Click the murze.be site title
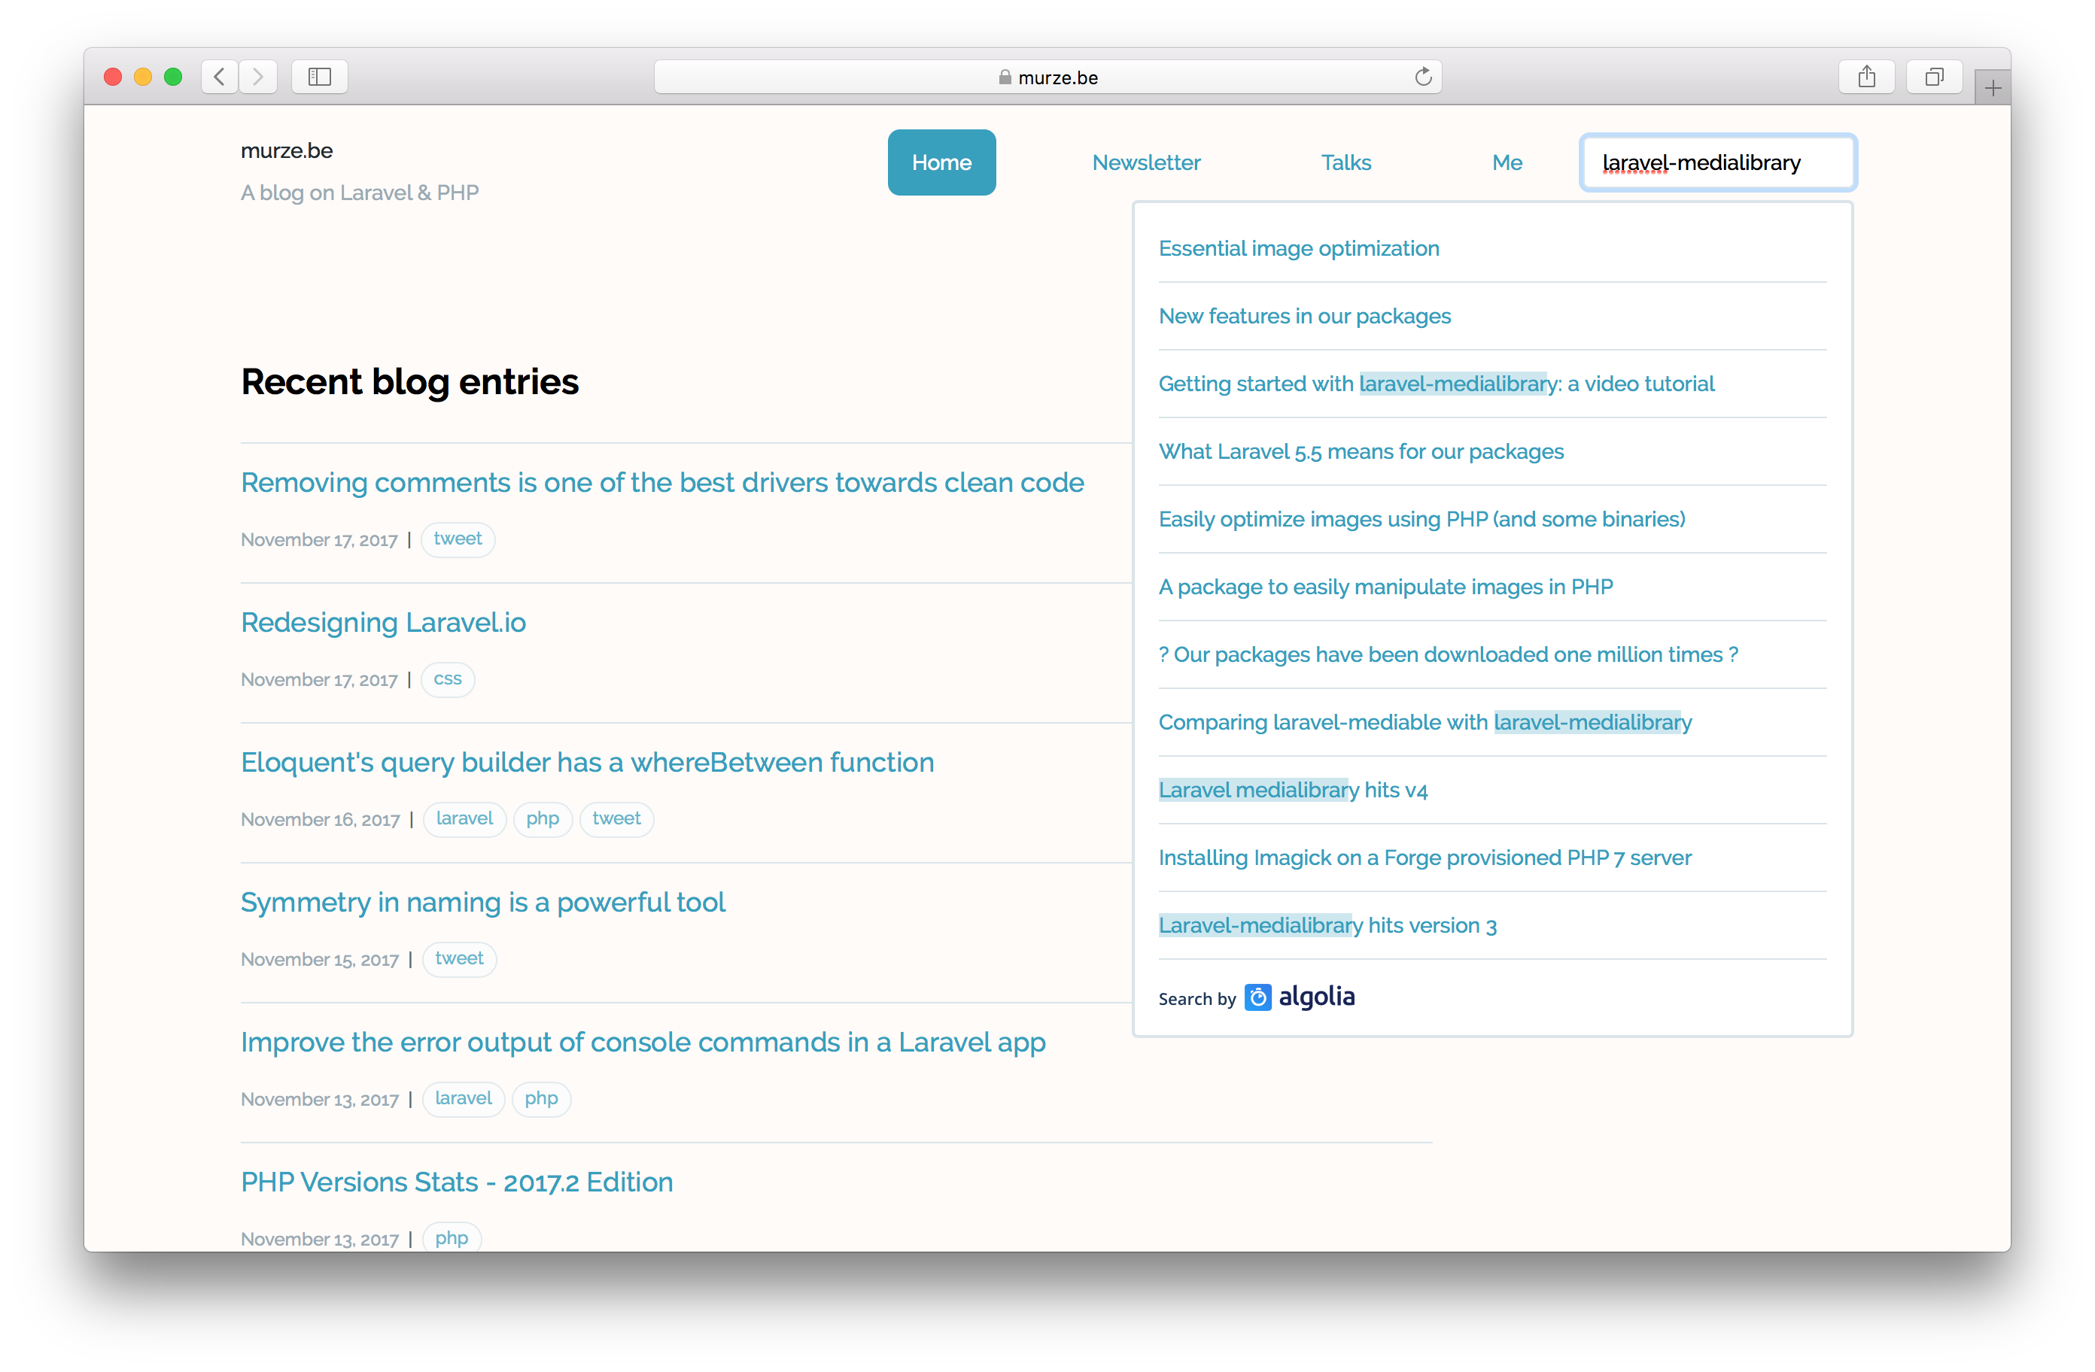This screenshot has height=1372, width=2095. [287, 150]
